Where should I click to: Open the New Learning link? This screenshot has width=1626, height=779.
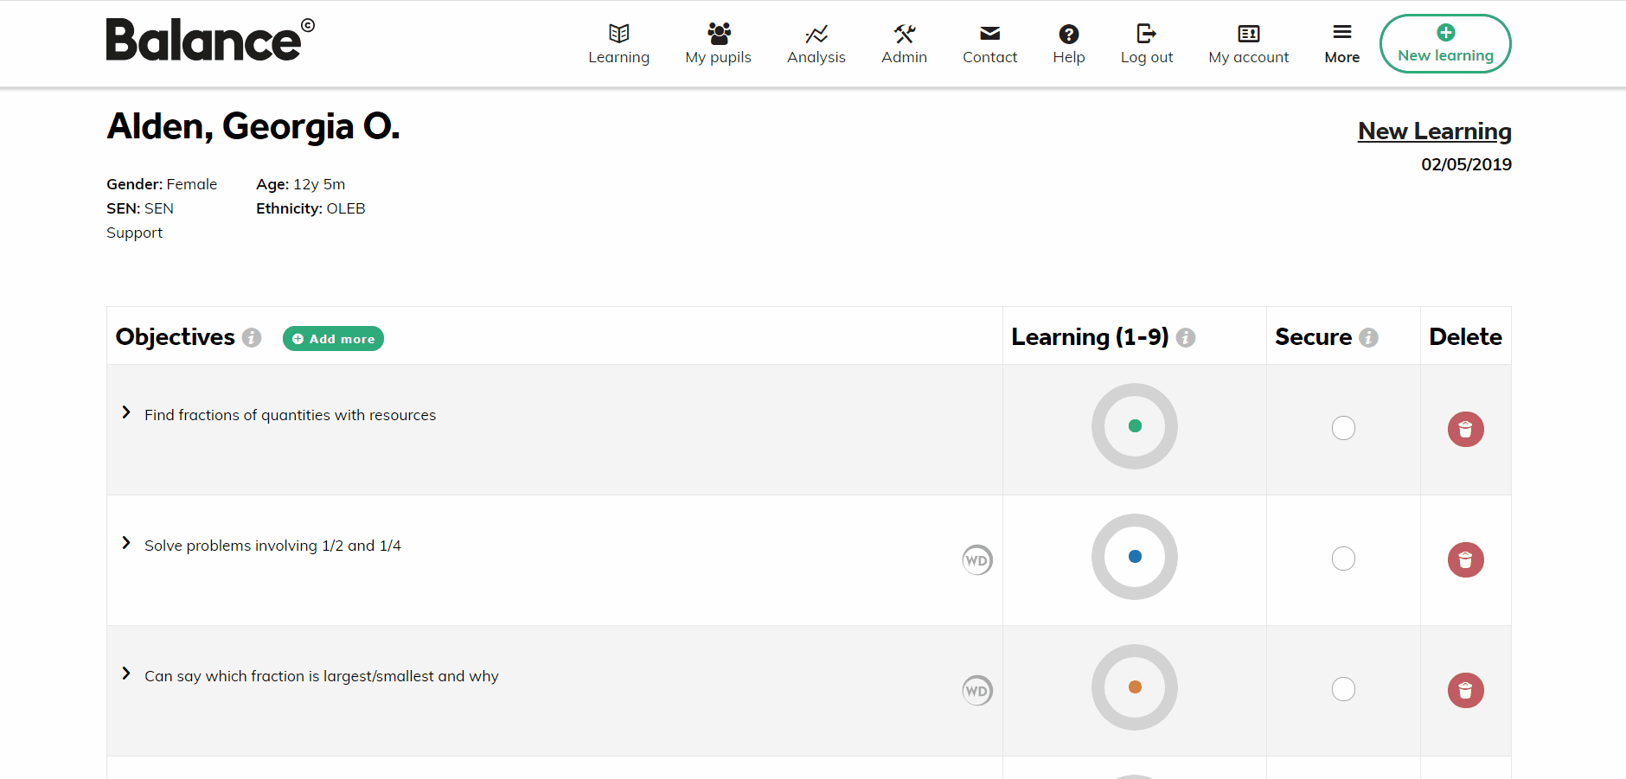(x=1433, y=131)
